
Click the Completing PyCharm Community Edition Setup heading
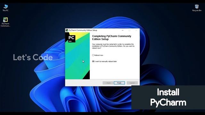[x=111, y=38]
